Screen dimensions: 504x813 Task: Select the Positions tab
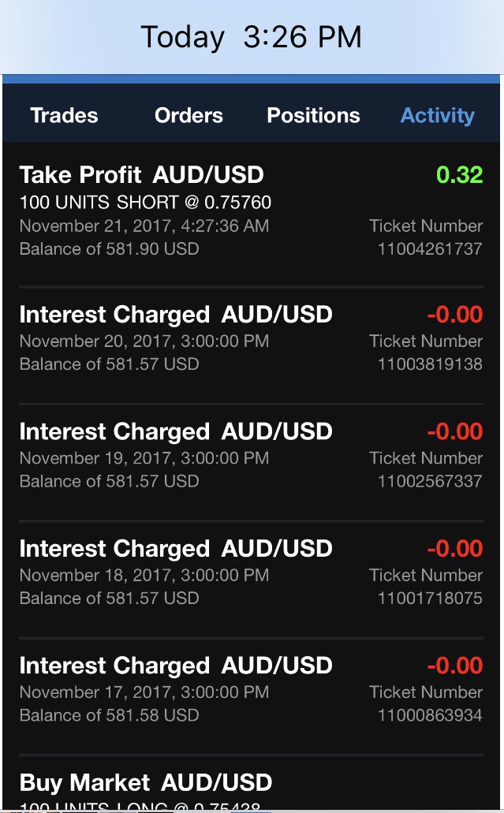[x=313, y=115]
